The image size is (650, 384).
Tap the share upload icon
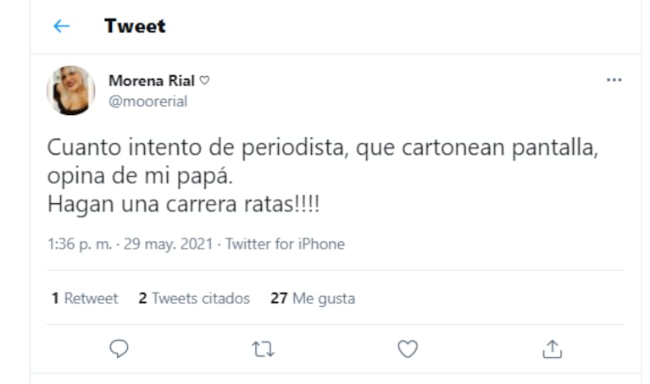pyautogui.click(x=553, y=348)
